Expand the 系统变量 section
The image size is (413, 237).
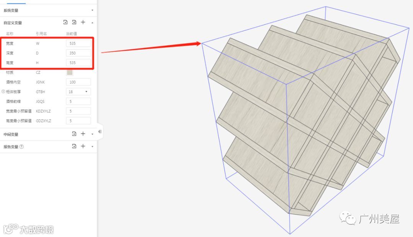pos(92,10)
